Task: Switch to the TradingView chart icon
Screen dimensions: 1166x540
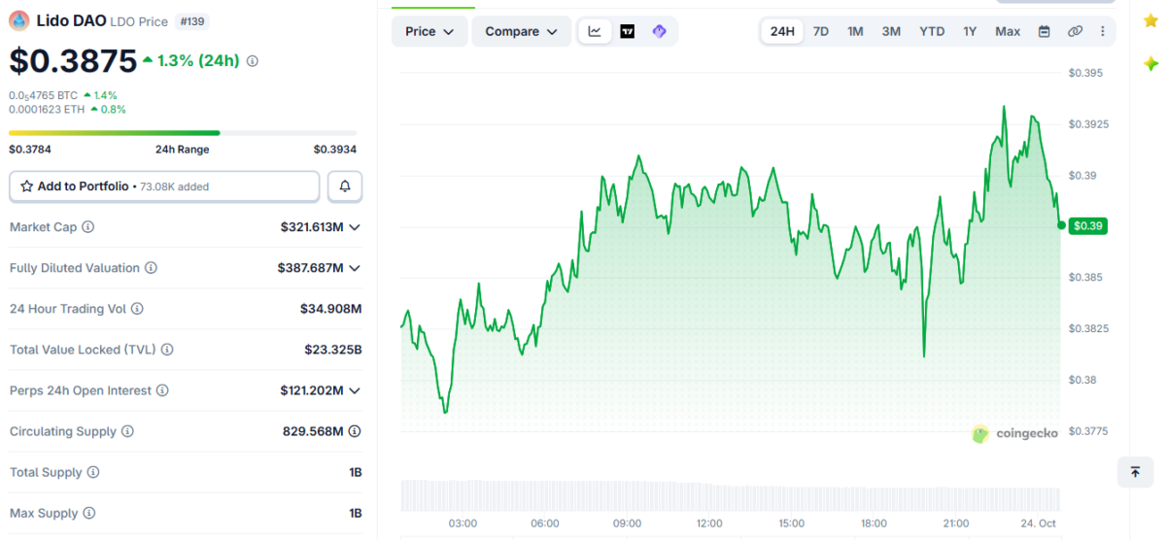Action: tap(628, 31)
